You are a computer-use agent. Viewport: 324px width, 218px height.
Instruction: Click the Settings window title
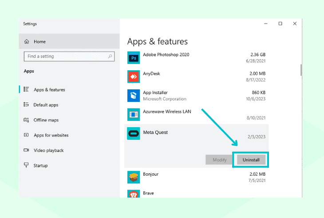point(30,24)
